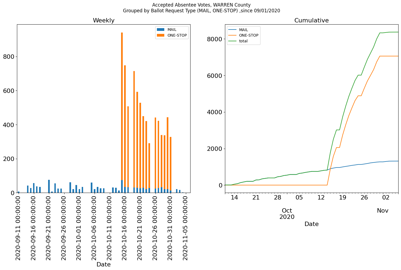Click the 'Date' axis label under Cumulative chart

click(x=311, y=224)
